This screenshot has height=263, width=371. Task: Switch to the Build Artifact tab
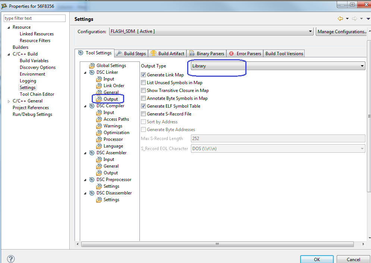167,53
